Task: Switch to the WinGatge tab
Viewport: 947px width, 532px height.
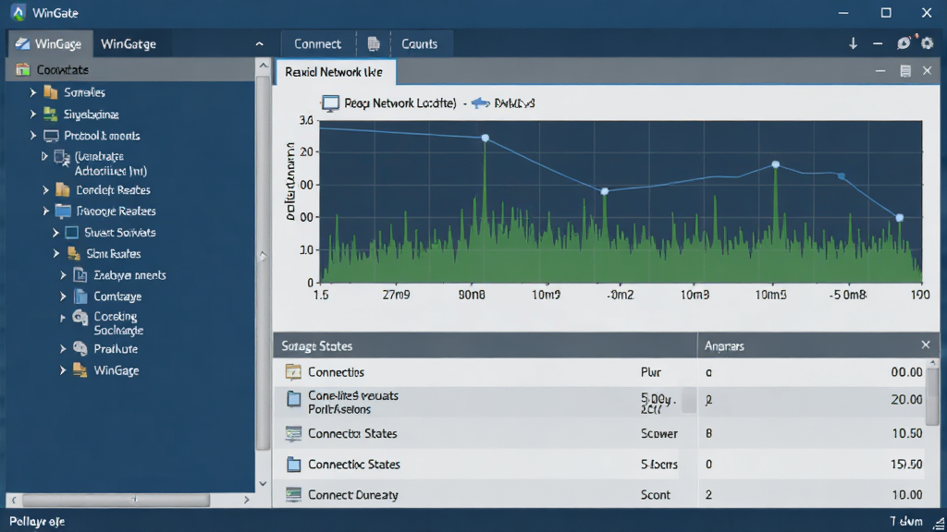Action: [128, 44]
